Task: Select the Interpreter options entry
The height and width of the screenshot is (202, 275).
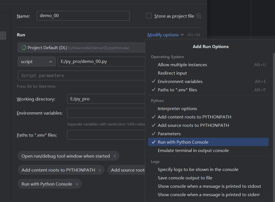Action: tap(208, 109)
